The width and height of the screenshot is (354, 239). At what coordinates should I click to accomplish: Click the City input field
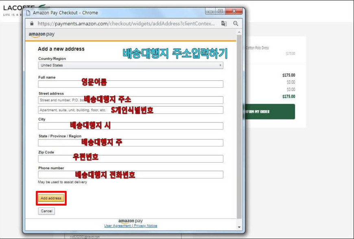click(131, 126)
